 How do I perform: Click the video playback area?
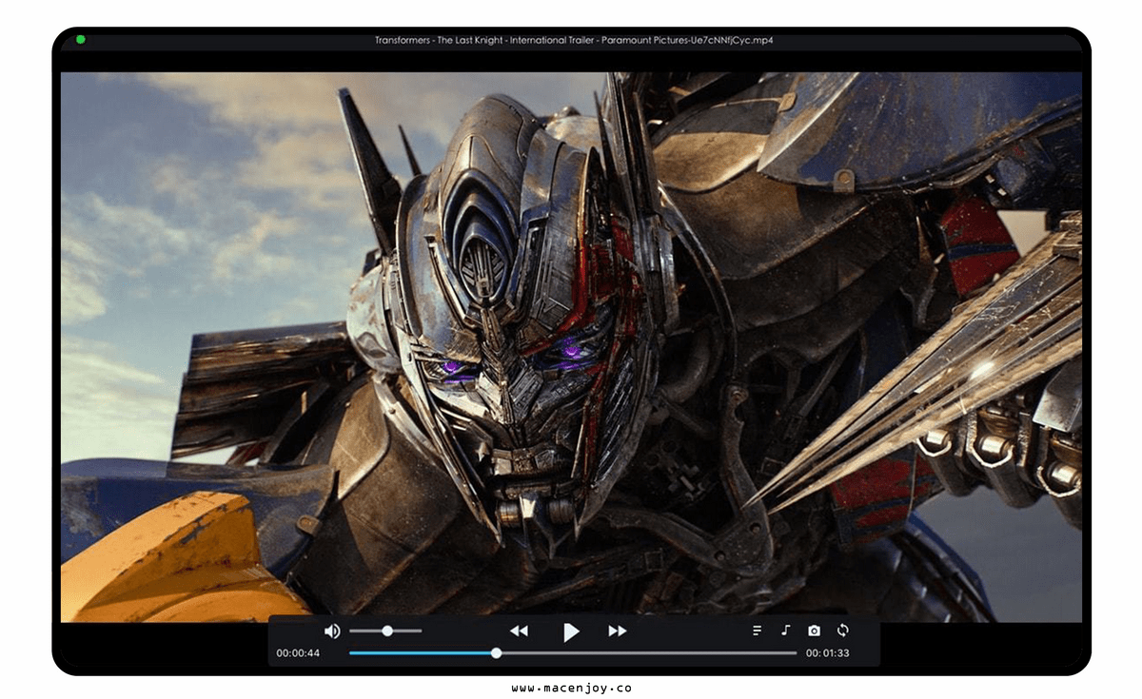tap(571, 347)
